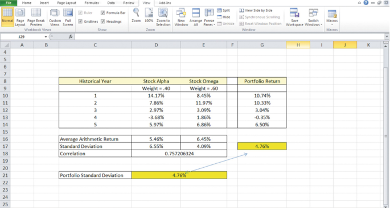Select cell with Weight = .60
This screenshot has width=390, height=208.
(x=204, y=88)
